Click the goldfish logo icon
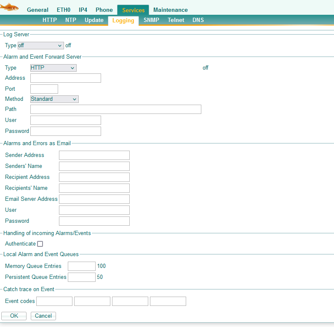The height and width of the screenshot is (327, 334). 9,7
